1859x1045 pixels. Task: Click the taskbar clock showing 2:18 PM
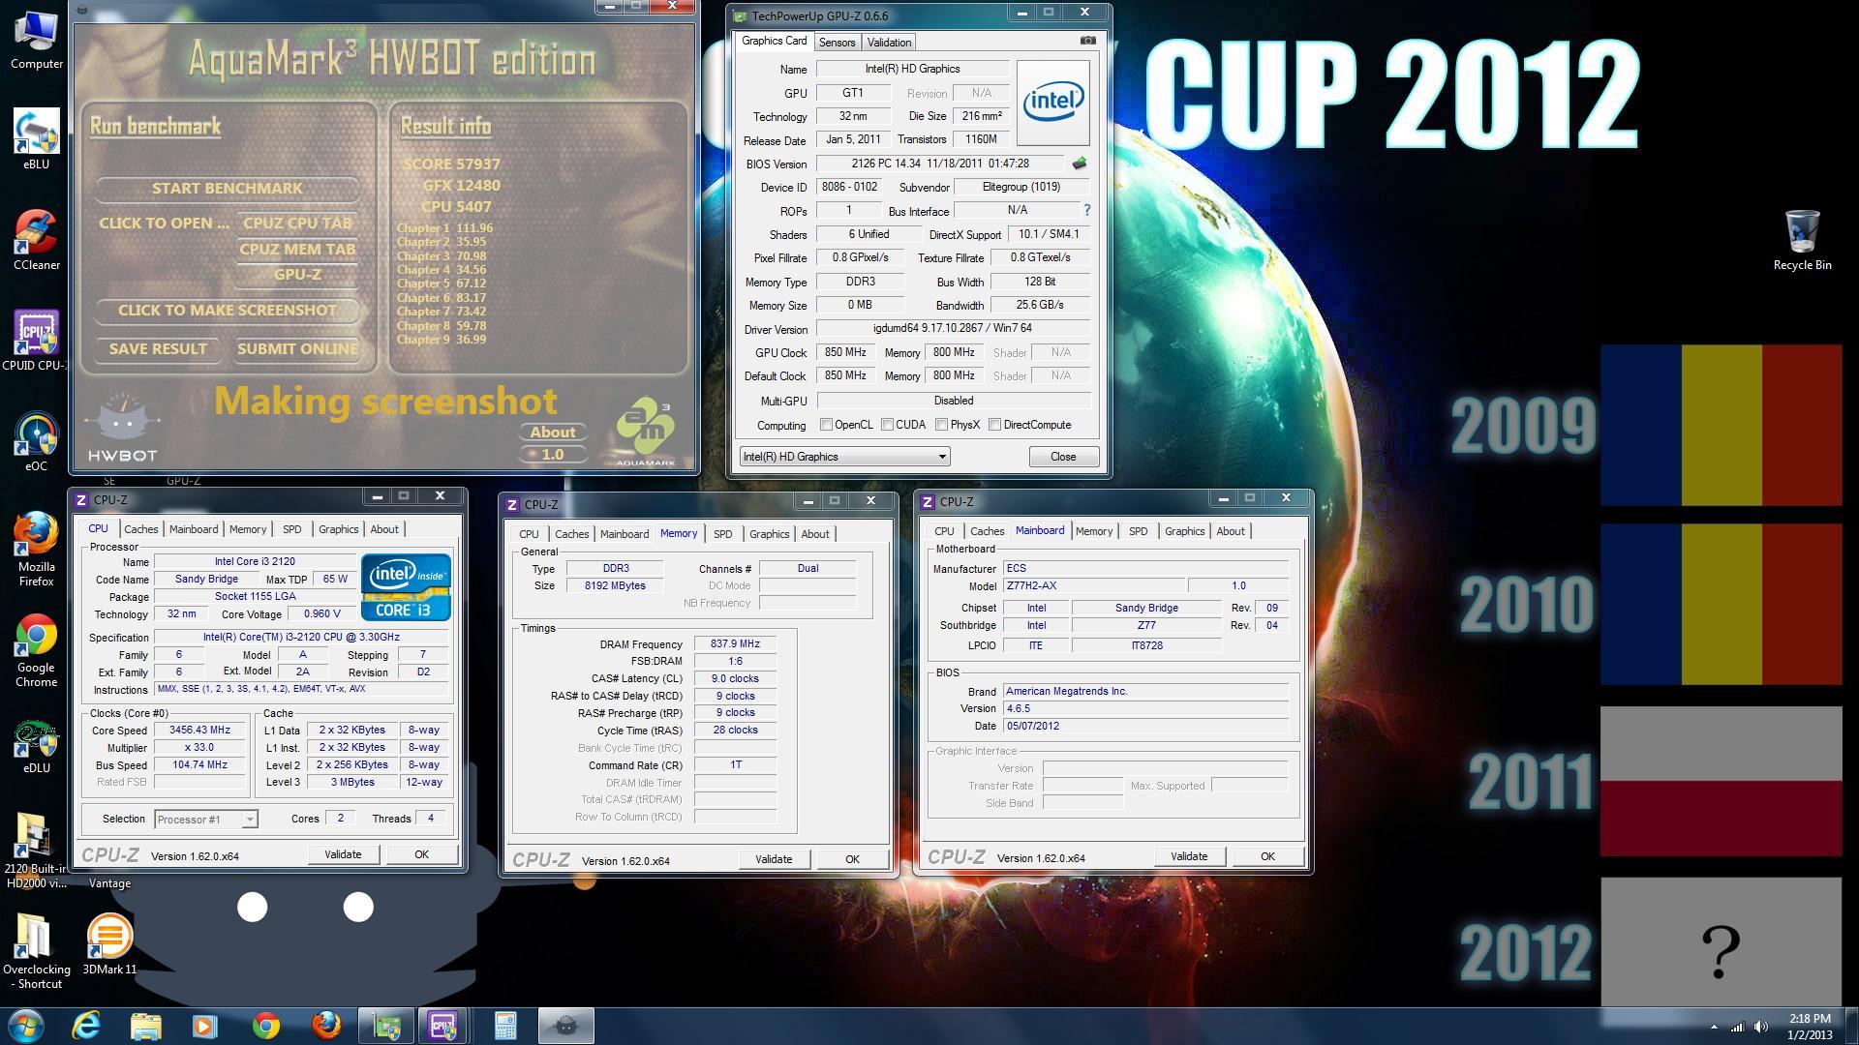1810,1026
